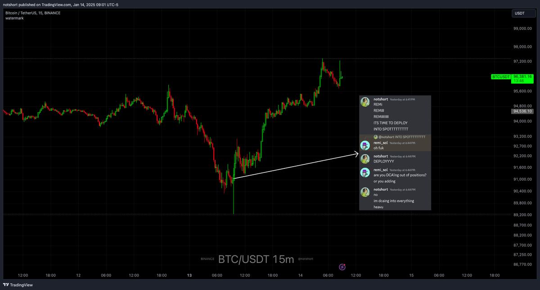Click notshort's avatar beside the REMi message
540x290 pixels.
366,102
